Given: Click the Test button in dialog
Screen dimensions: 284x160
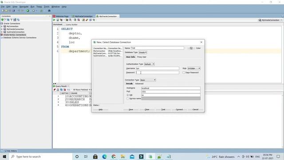Looking at the screenshot, I should click(163, 110).
